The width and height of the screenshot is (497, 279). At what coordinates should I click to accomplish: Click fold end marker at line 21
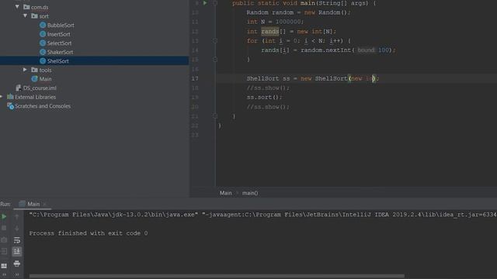(215, 116)
